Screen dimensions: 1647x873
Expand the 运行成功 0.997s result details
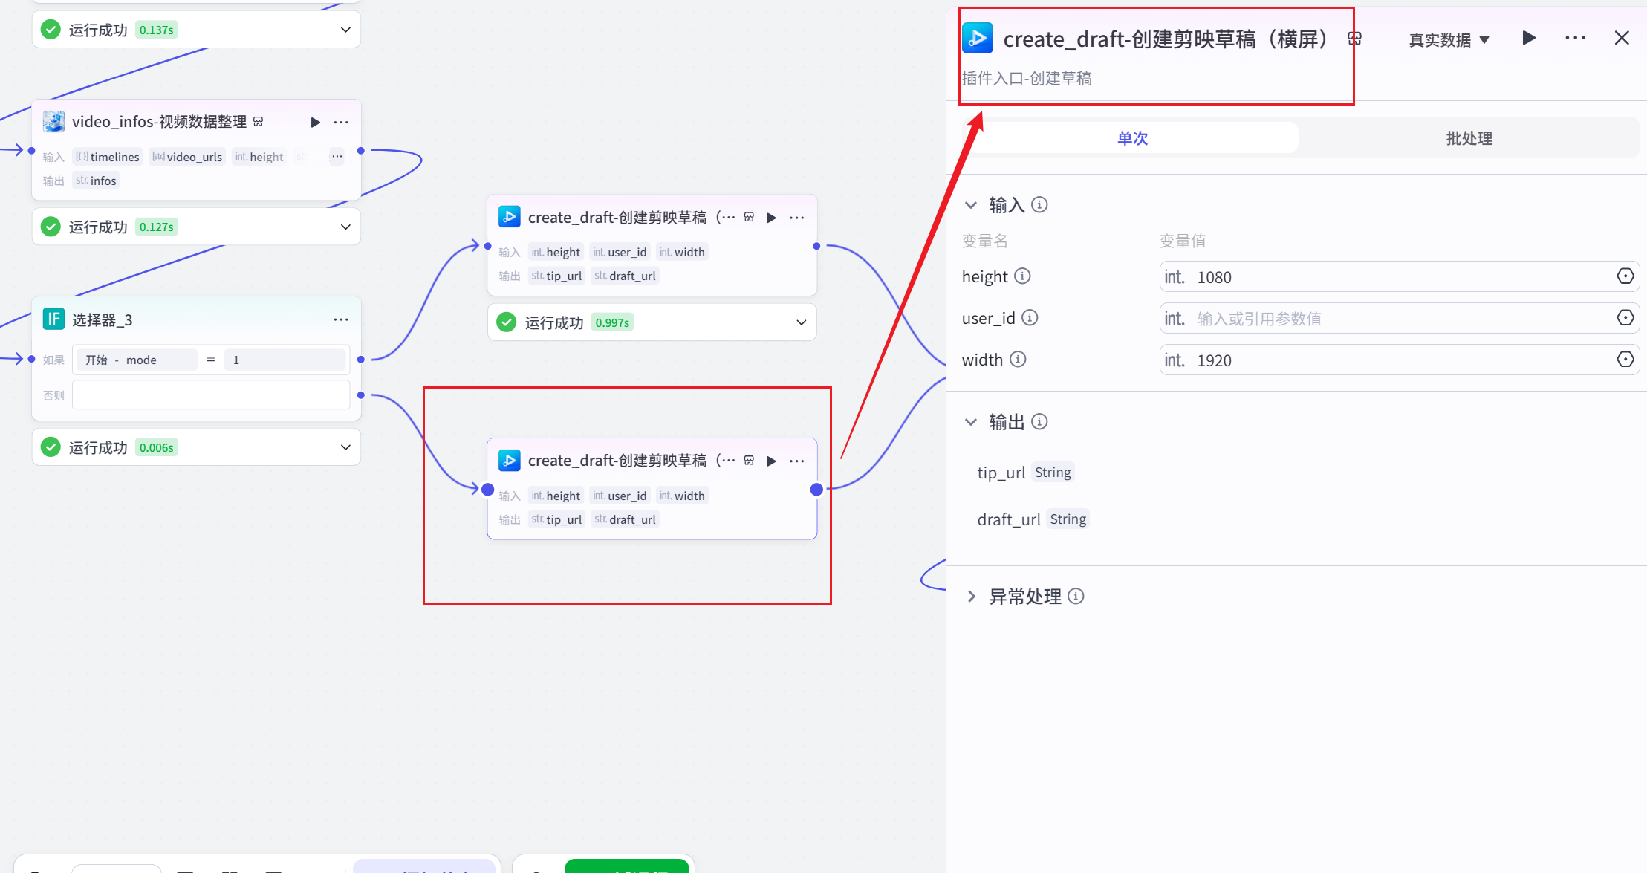click(801, 322)
